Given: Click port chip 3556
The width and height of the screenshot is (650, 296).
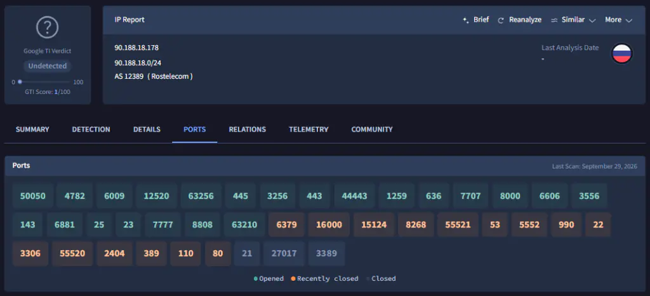Looking at the screenshot, I should (589, 196).
